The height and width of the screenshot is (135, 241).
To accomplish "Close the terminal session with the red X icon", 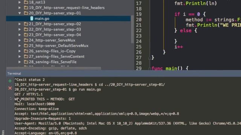I will click(10, 88).
